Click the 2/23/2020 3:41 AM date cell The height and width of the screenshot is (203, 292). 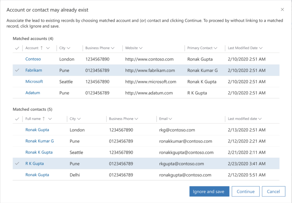click(x=247, y=164)
